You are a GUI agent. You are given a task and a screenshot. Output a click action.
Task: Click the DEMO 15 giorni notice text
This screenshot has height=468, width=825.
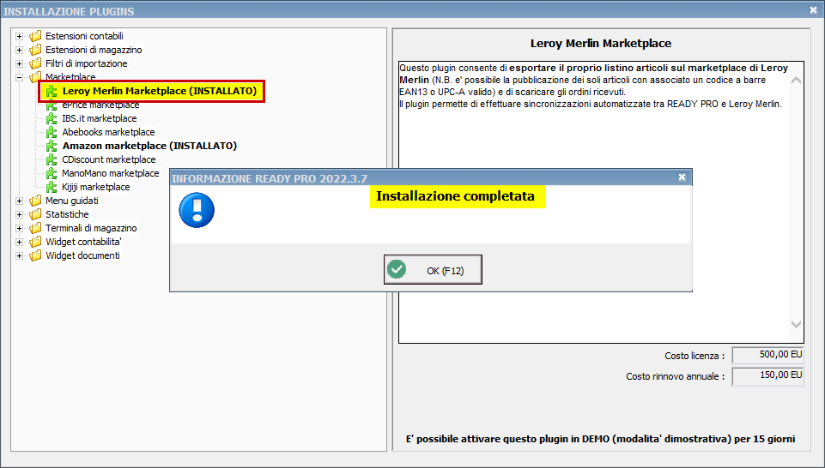tap(600, 439)
